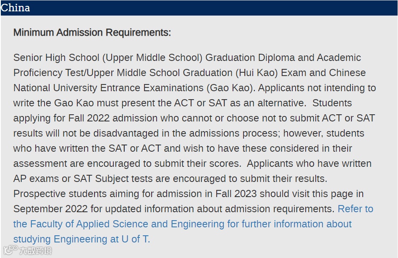This screenshot has width=398, height=258.
Task: Click the '(Gao Kao).' text in paragraph
Action: 231,88
